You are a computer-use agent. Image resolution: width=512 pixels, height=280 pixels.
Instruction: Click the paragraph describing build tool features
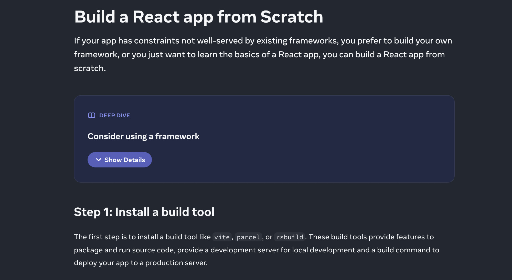pyautogui.click(x=257, y=250)
